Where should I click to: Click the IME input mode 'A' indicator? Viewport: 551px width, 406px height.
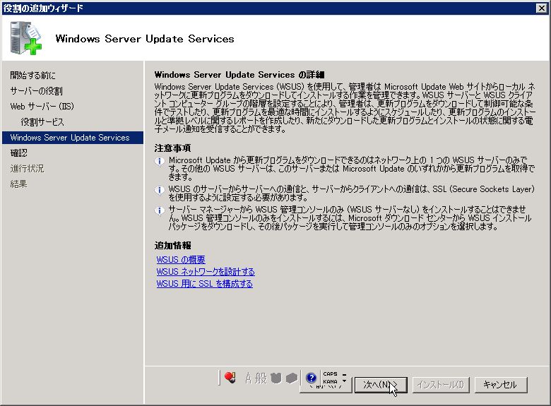pos(249,378)
